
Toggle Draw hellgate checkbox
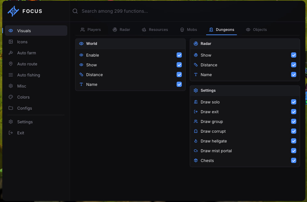pyautogui.click(x=293, y=141)
